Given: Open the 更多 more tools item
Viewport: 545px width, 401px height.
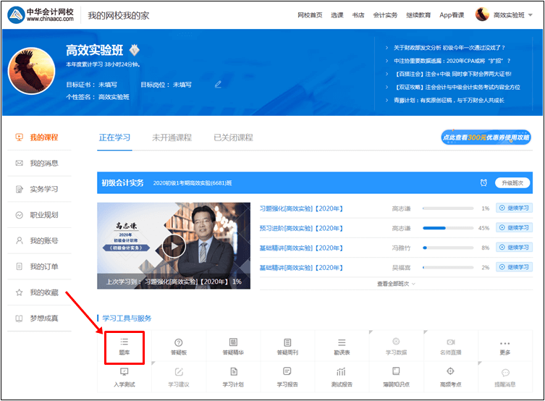Looking at the screenshot, I should 504,347.
